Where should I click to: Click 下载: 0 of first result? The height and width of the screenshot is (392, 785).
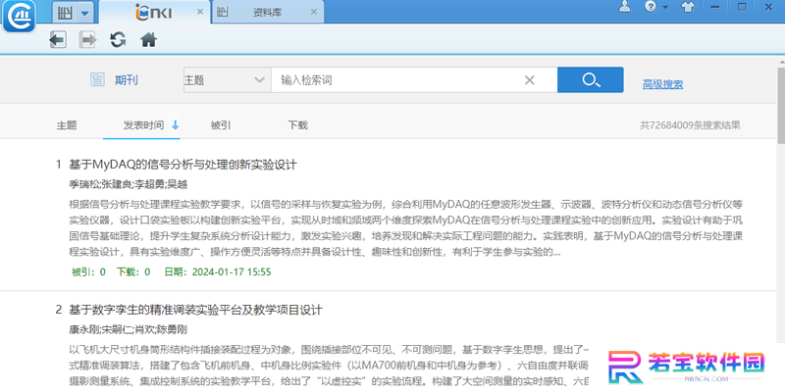(133, 272)
